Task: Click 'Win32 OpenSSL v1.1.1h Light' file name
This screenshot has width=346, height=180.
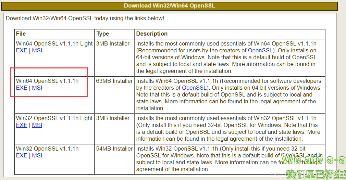Action: click(54, 118)
